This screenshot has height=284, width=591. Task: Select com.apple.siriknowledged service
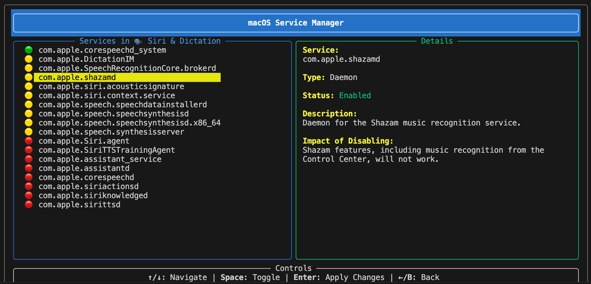click(93, 196)
